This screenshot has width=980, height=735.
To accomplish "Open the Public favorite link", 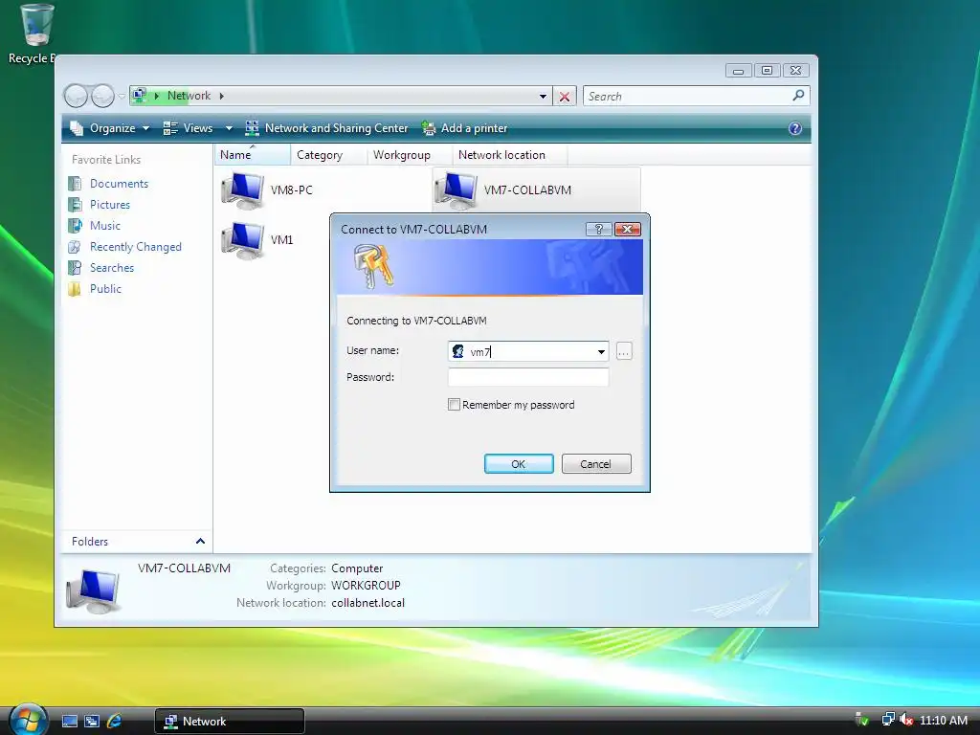I will pyautogui.click(x=105, y=289).
